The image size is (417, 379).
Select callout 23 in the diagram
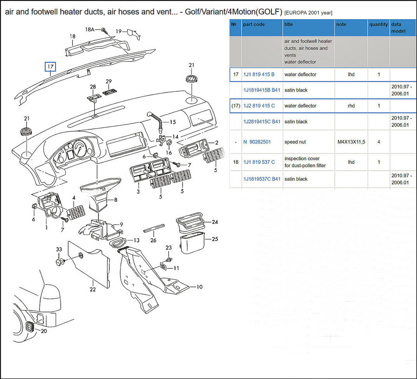(168, 248)
